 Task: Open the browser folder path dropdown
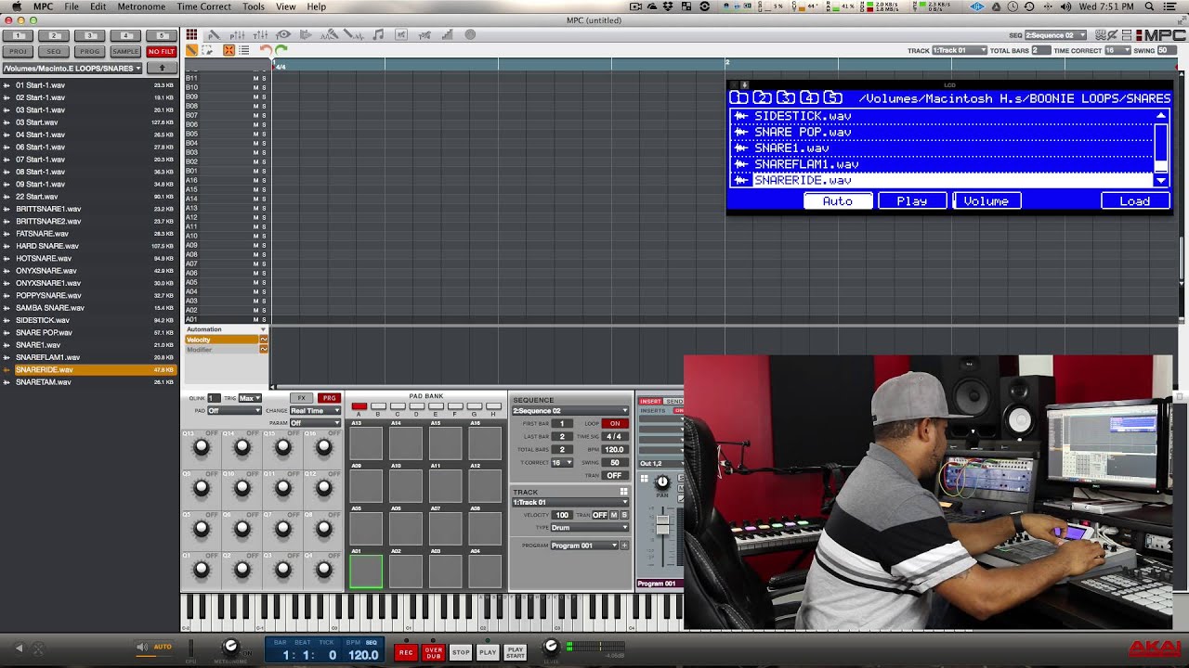(x=72, y=68)
